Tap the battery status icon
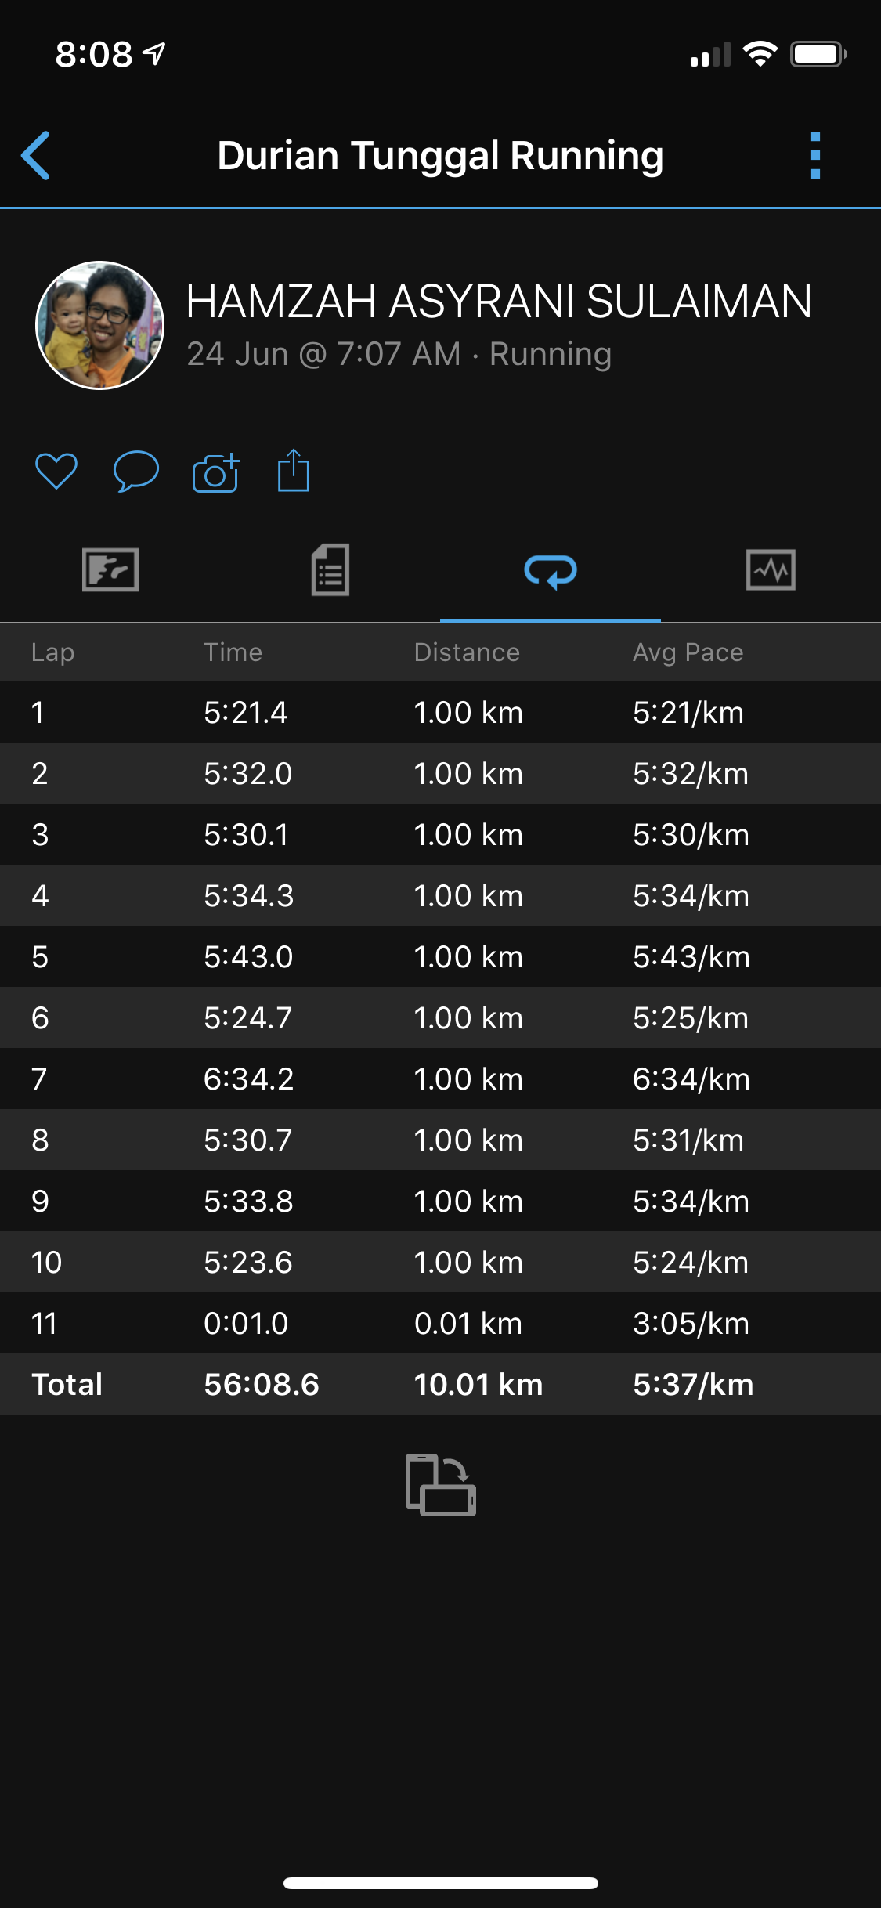The width and height of the screenshot is (881, 1908). click(x=818, y=54)
